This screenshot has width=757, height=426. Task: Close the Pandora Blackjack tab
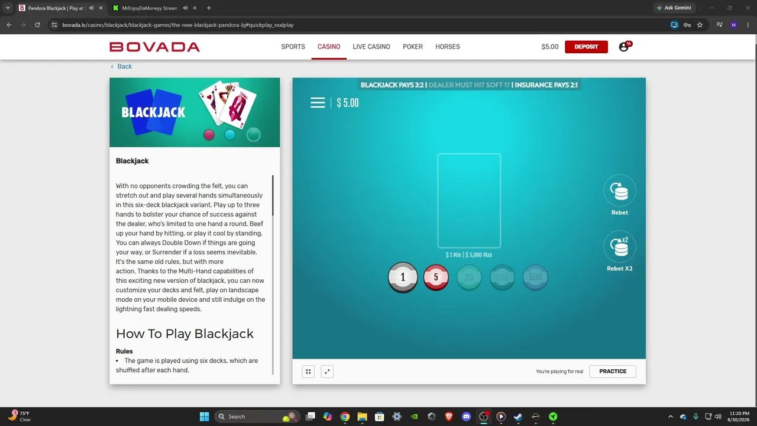click(101, 8)
